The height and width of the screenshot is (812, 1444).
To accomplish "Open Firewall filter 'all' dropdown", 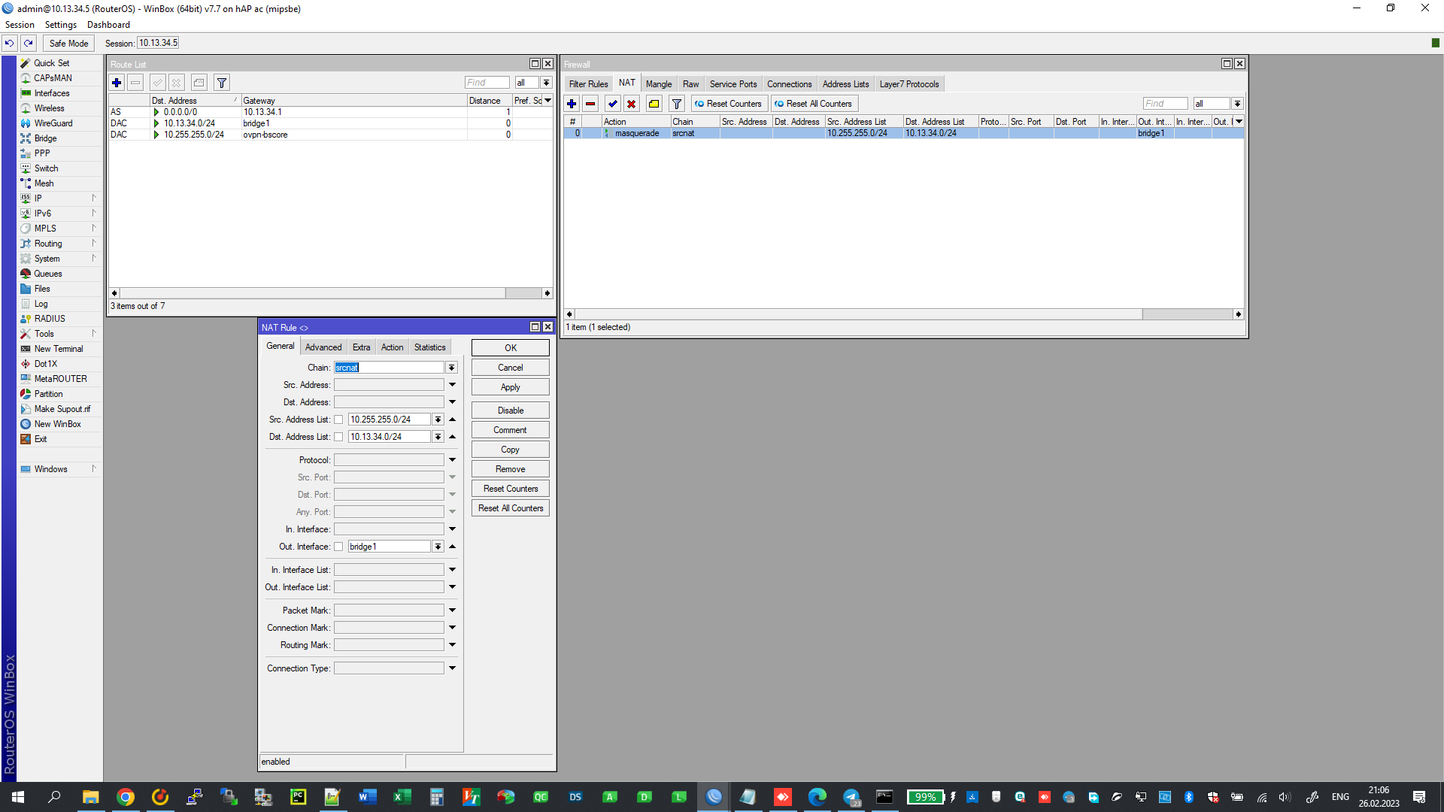I will 1237,104.
